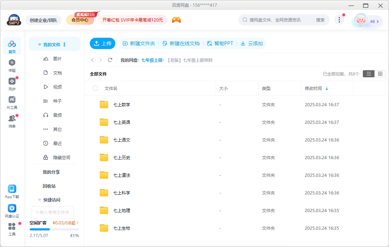Go back with the left arrow

[93, 60]
